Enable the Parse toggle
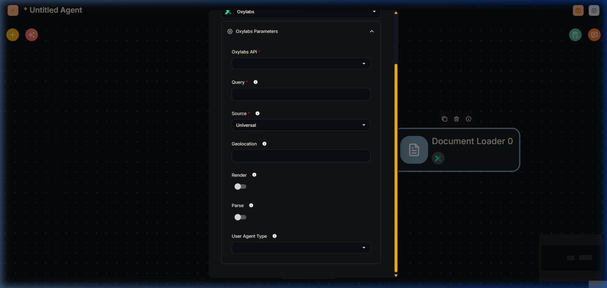Screen dimensions: 607x288 [240, 217]
